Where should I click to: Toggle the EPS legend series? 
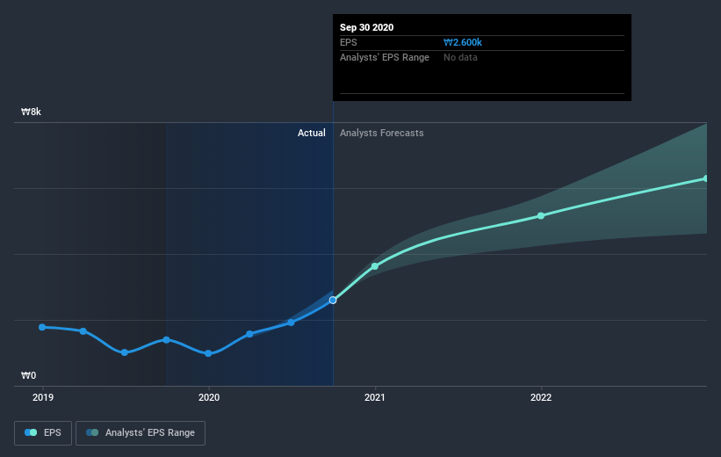pyautogui.click(x=43, y=432)
